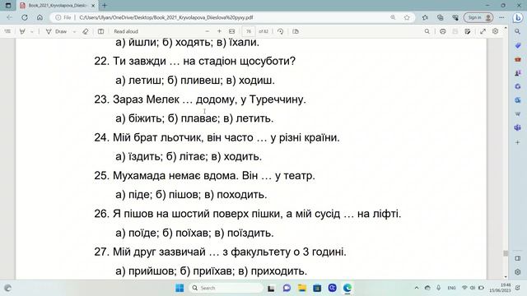
Task: Rotate the PDF page
Action: tap(280, 31)
